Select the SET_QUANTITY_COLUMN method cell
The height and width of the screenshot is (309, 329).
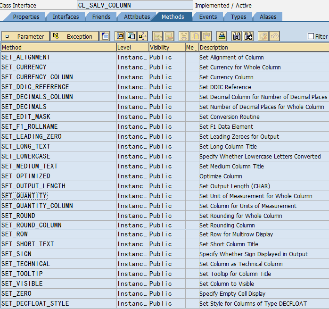58,206
